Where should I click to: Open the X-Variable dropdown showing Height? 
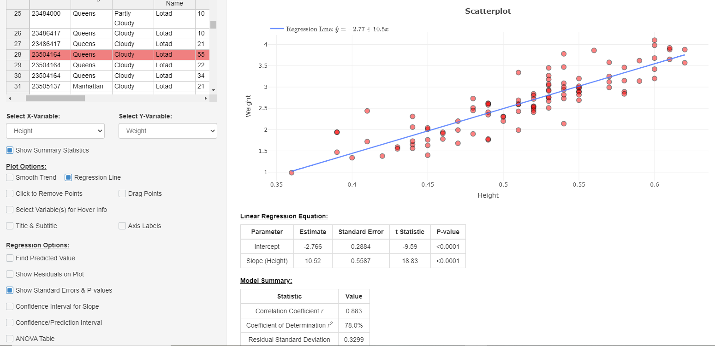coord(55,131)
